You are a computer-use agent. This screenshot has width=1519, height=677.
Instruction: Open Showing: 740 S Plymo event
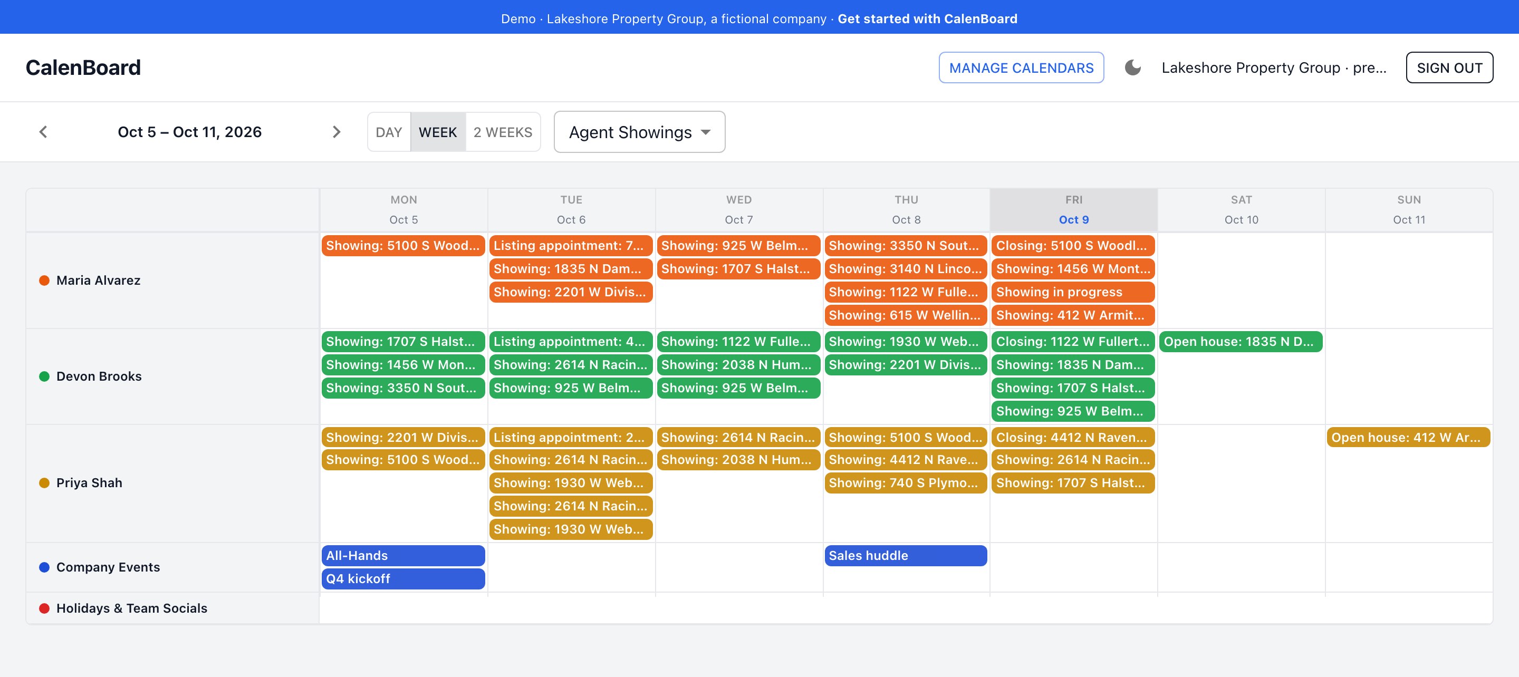click(906, 483)
